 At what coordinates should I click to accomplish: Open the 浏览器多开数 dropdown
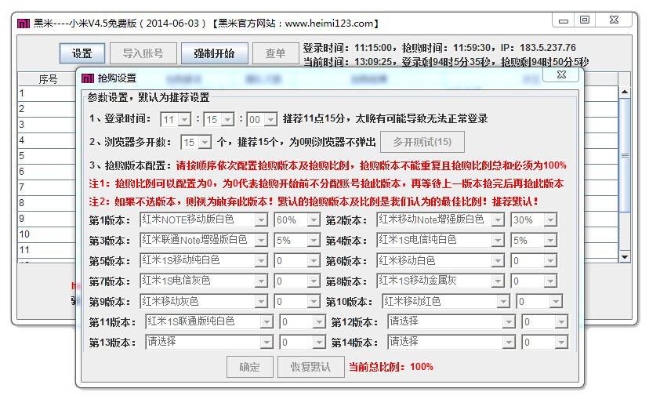(196, 143)
